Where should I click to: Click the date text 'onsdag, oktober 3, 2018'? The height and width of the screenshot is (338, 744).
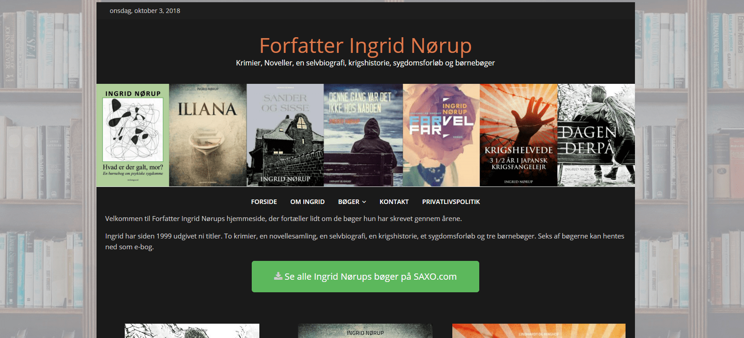pos(145,11)
